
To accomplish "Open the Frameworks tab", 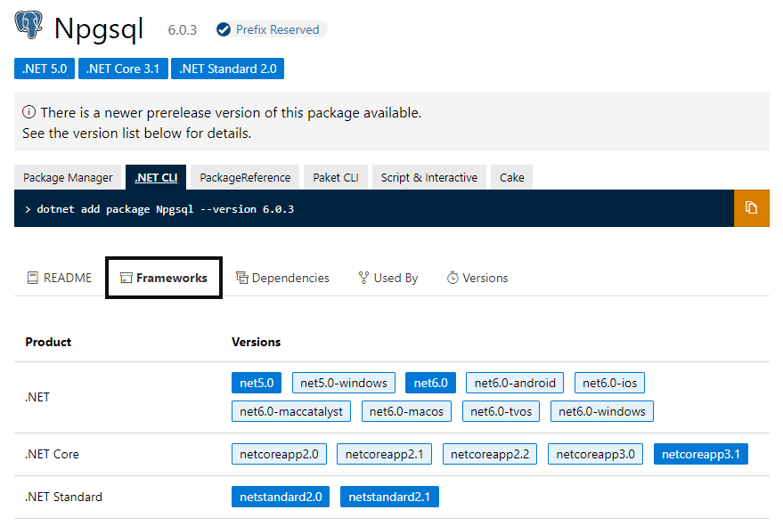I will (164, 278).
